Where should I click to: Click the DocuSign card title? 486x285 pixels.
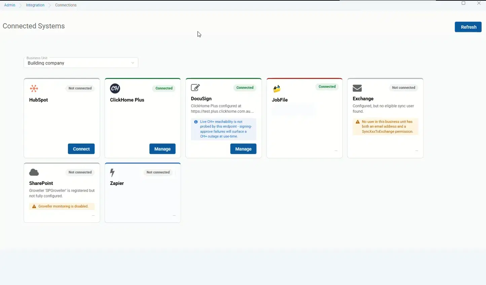[201, 98]
